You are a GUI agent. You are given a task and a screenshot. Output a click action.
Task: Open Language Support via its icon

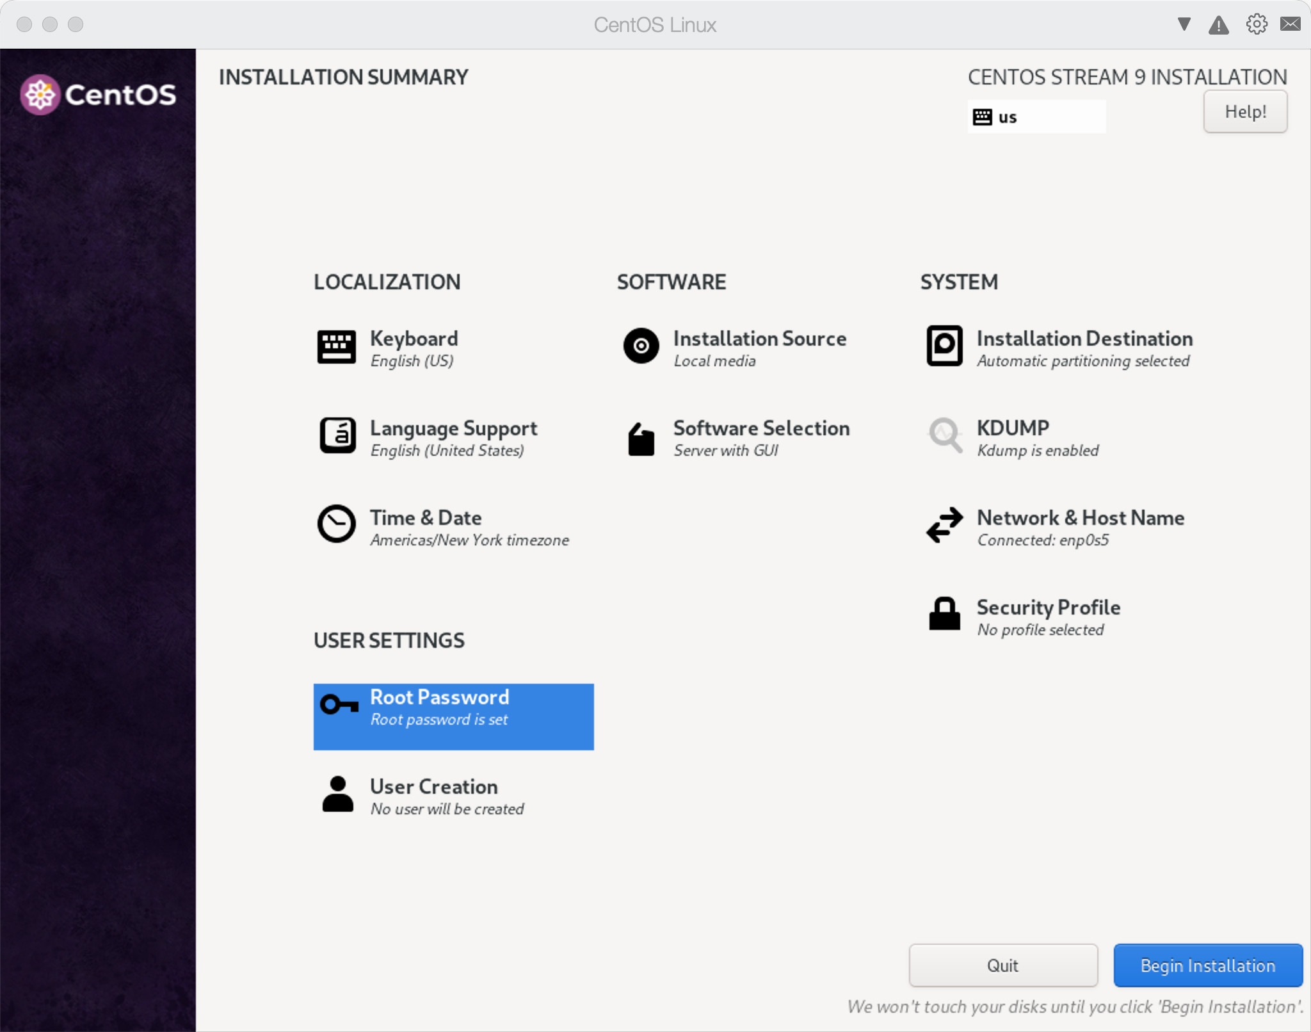coord(337,436)
